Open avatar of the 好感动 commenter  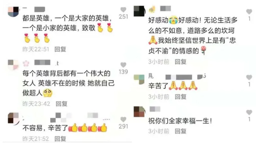click(139, 11)
